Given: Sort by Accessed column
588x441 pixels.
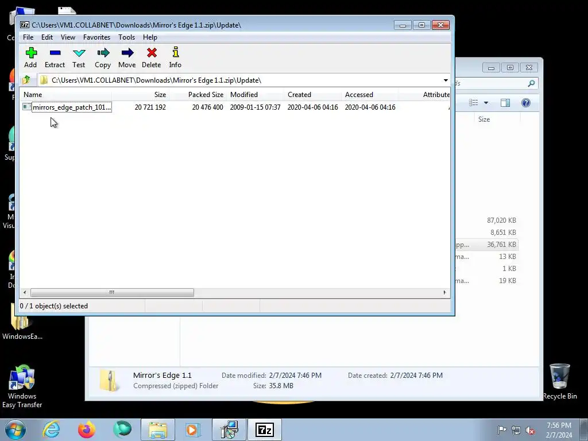Looking at the screenshot, I should (x=370, y=95).
